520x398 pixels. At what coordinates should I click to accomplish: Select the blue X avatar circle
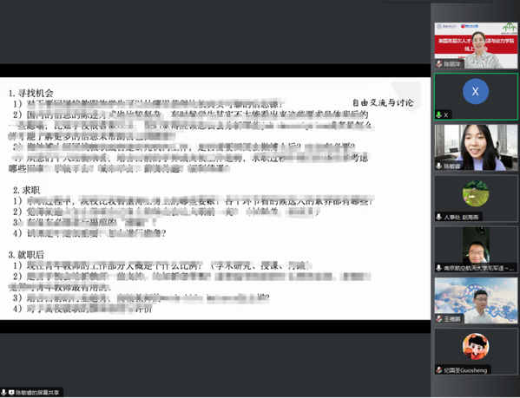476,91
